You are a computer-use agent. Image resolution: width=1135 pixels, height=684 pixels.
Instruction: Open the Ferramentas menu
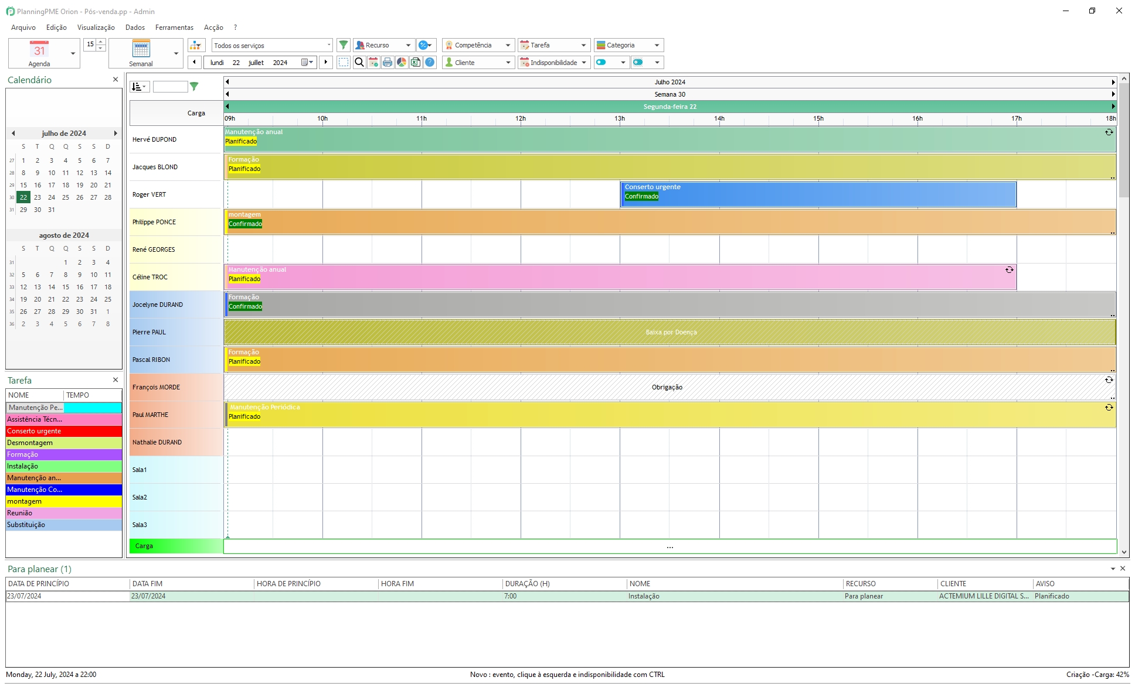pyautogui.click(x=174, y=28)
